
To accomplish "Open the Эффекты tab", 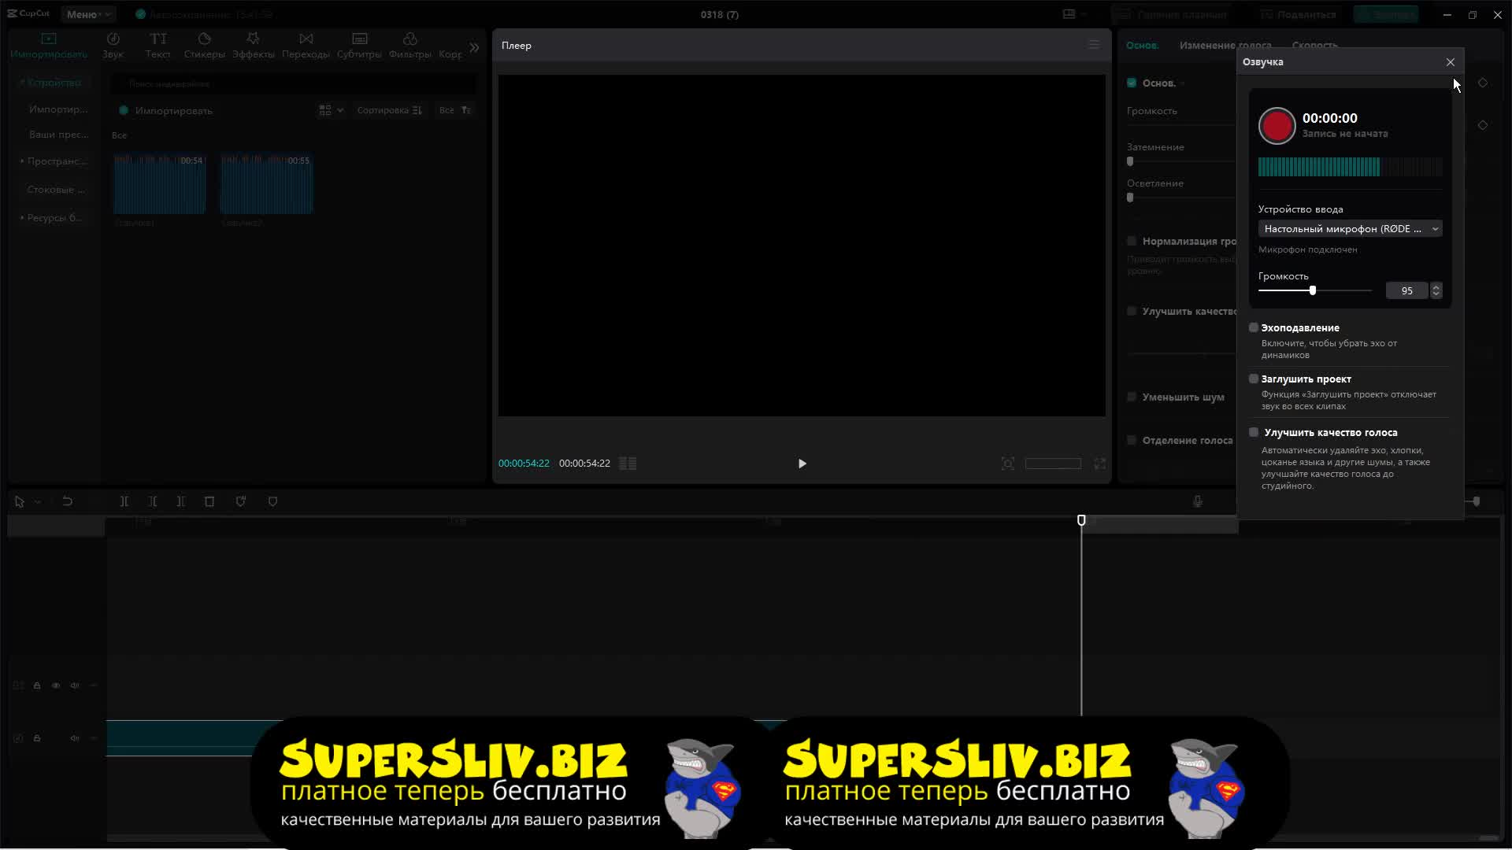I will [253, 46].
